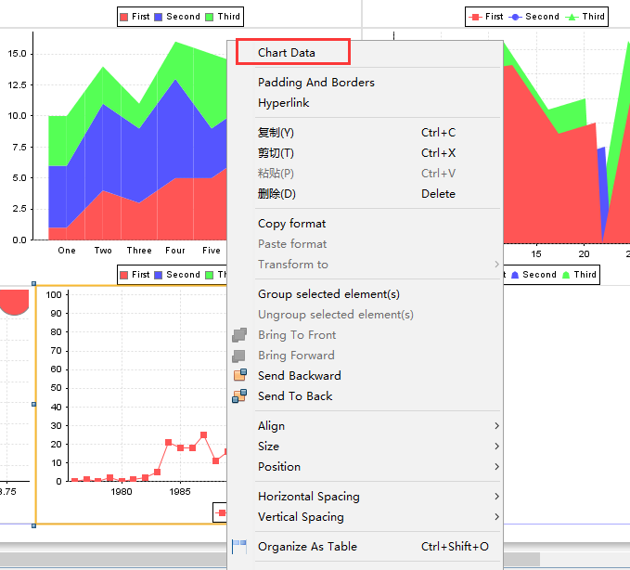Viewport: 630px width, 570px height.
Task: Expand the Position submenu arrow
Action: coord(496,467)
